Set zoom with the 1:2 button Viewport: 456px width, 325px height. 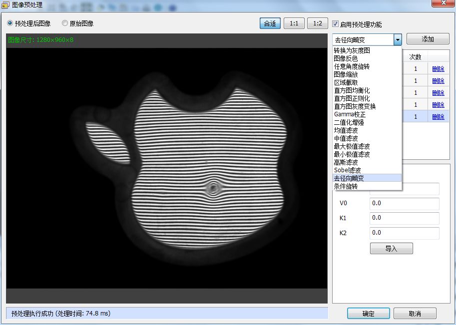click(x=318, y=23)
